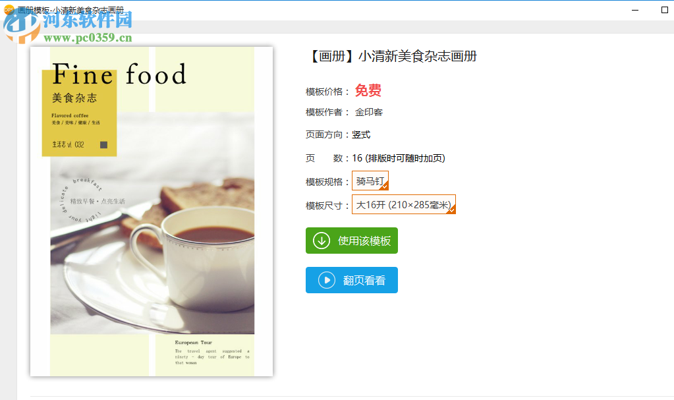Open the www.pc0359.cn link
The image size is (674, 400).
click(88, 38)
